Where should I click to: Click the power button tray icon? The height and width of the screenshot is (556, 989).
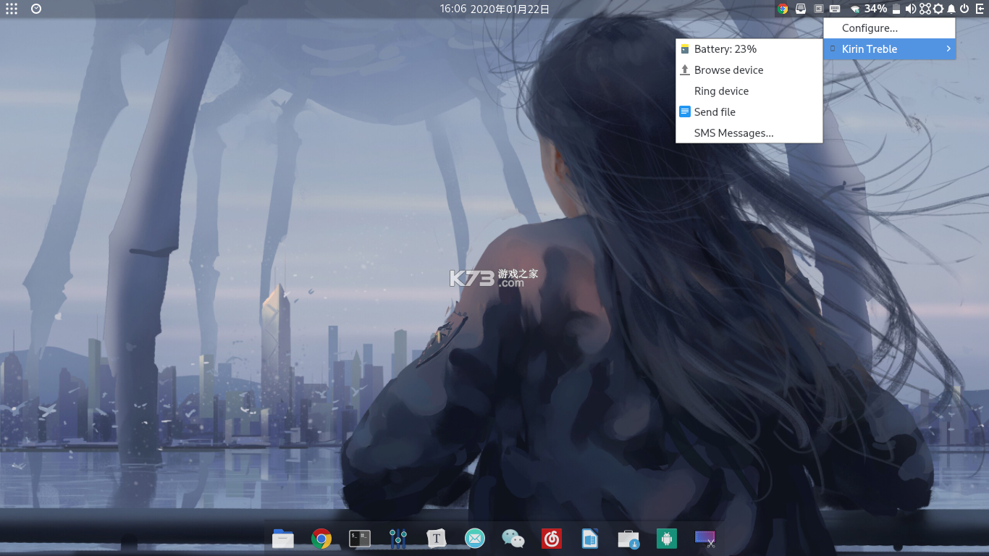(x=964, y=9)
